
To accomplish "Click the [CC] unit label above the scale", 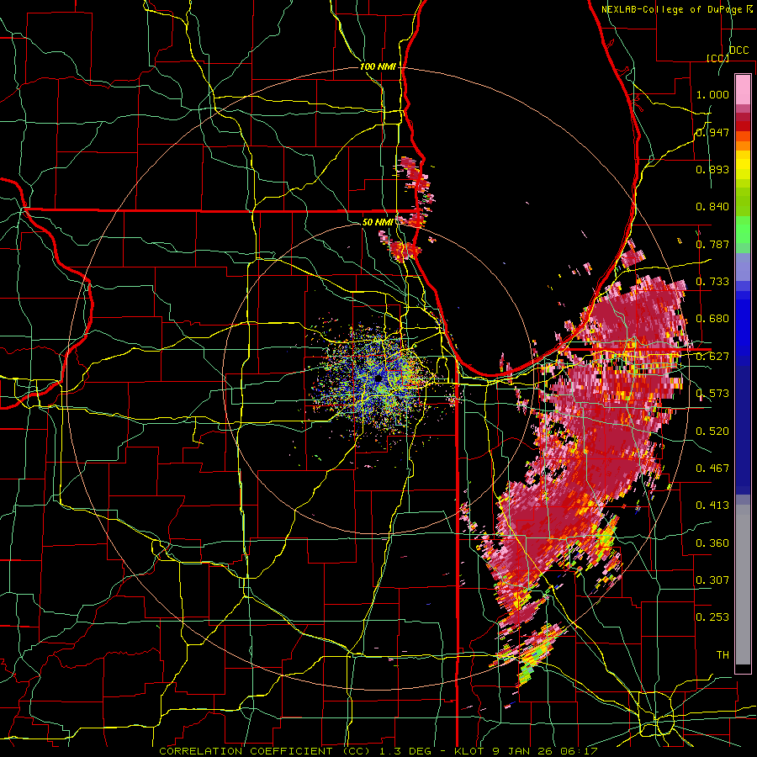I will pyautogui.click(x=717, y=58).
